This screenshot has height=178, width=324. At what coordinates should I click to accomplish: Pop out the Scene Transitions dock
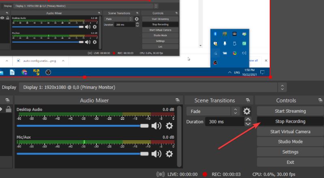pyautogui.click(x=249, y=101)
